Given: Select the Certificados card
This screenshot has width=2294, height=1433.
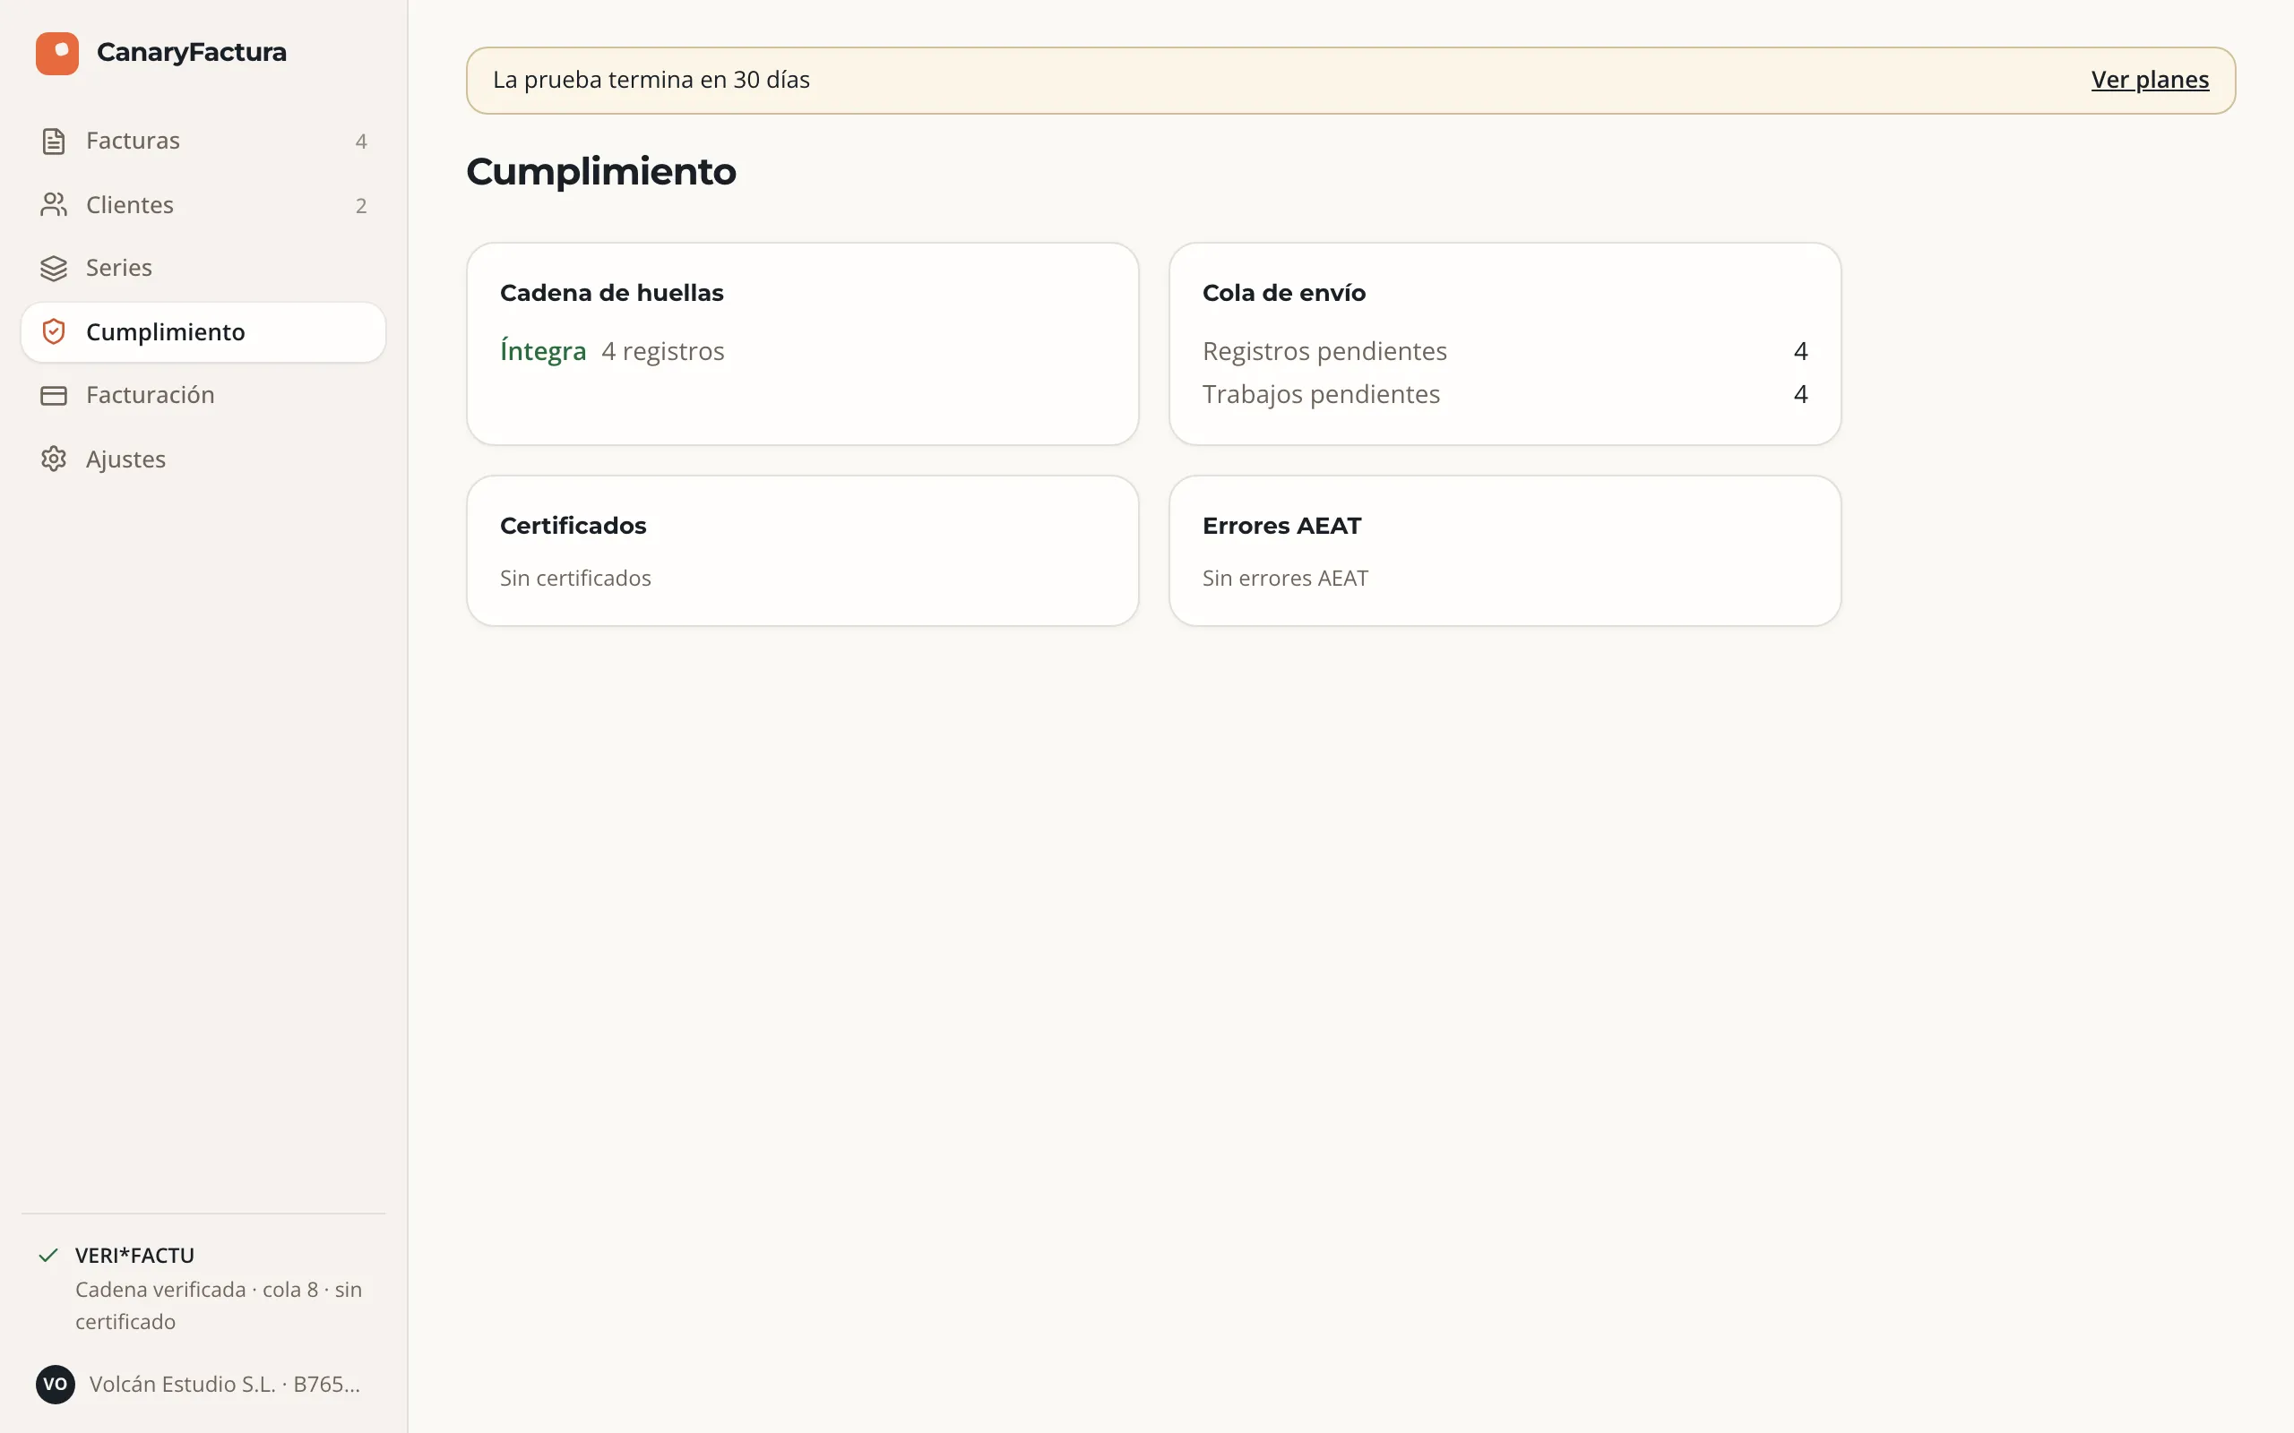Looking at the screenshot, I should tap(802, 551).
